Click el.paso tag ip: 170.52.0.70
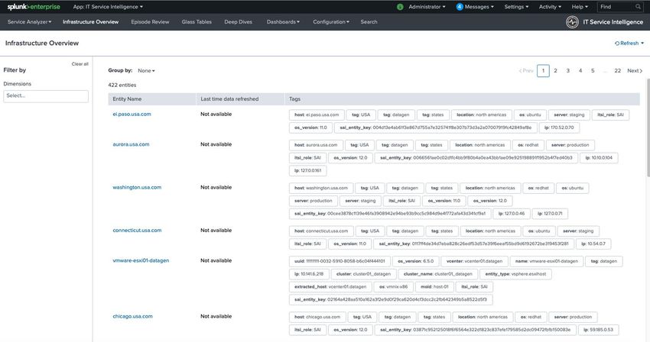This screenshot has height=342, width=650. (559, 128)
